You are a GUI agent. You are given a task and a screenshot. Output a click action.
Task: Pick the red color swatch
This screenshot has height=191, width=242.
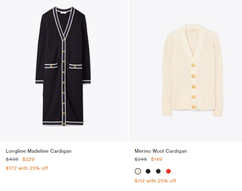point(168,171)
